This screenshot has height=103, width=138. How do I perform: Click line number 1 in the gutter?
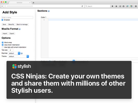pos(44,20)
